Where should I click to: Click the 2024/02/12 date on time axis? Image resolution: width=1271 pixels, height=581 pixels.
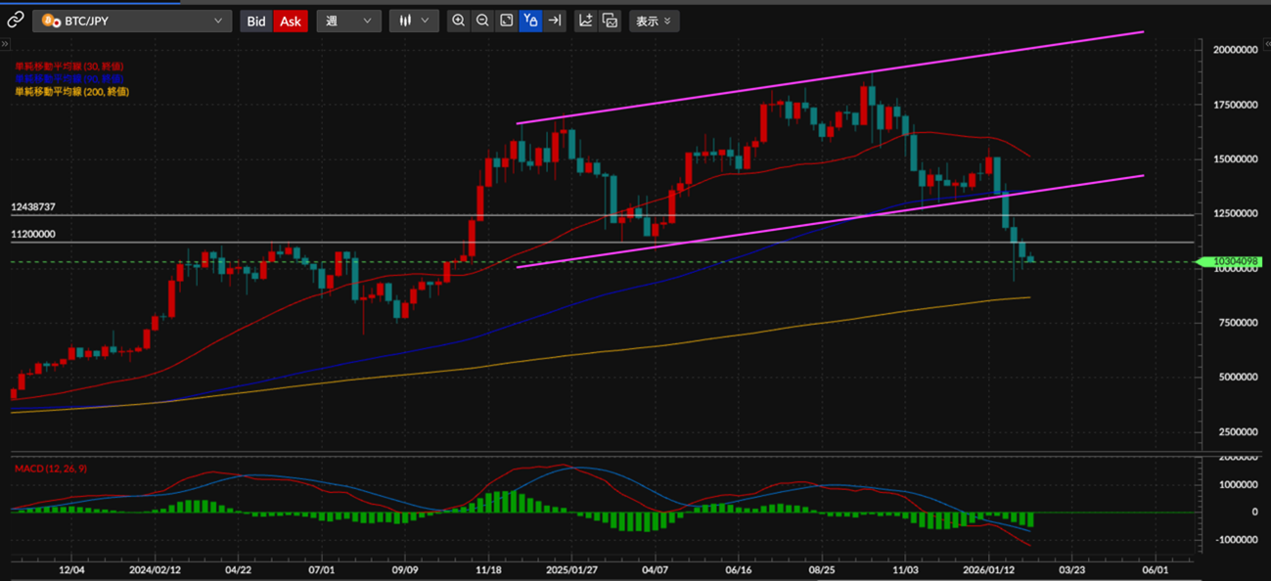coord(156,568)
